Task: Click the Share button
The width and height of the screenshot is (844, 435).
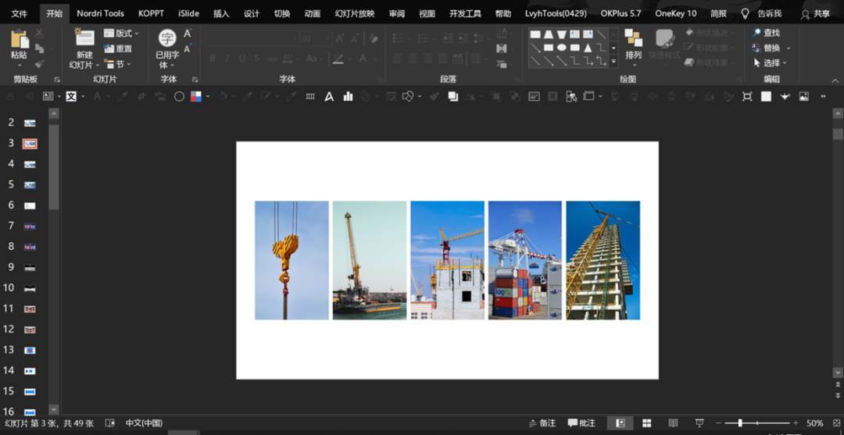Action: (815, 14)
